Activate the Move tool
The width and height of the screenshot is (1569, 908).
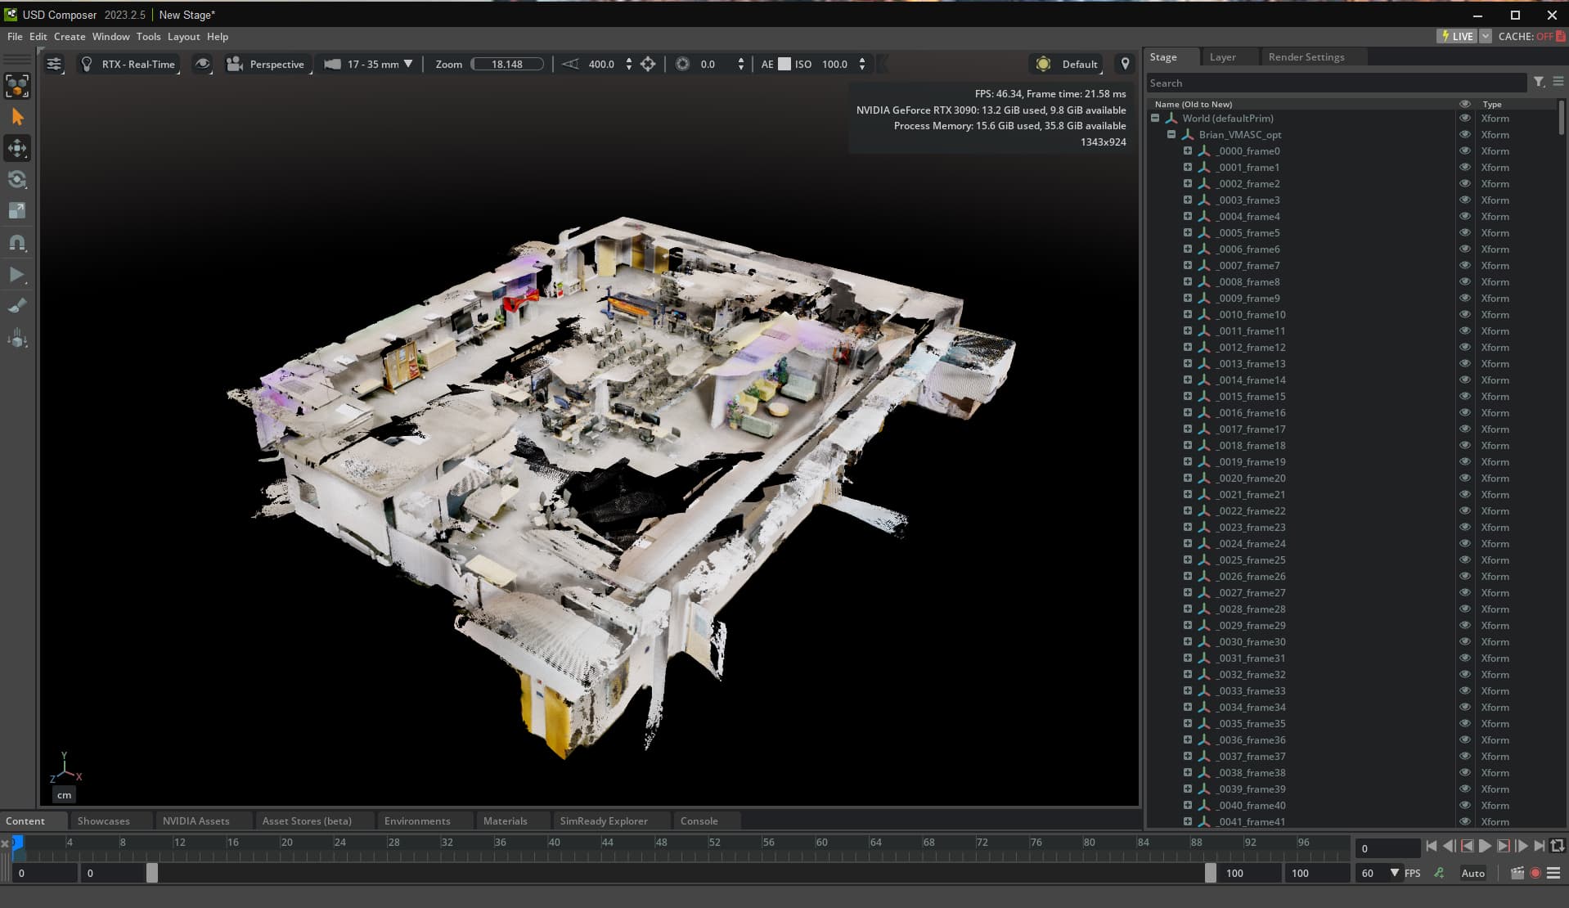click(17, 148)
